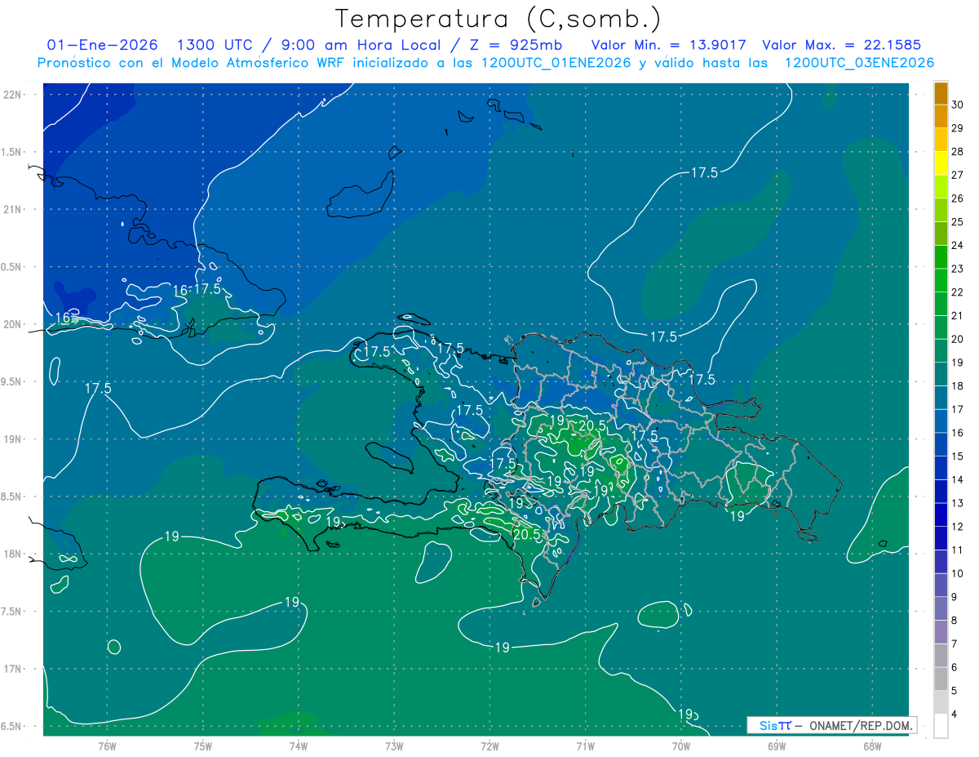The width and height of the screenshot is (979, 757).
Task: Click the title 'Temperatura (C,somb.)'
Action: (498, 19)
